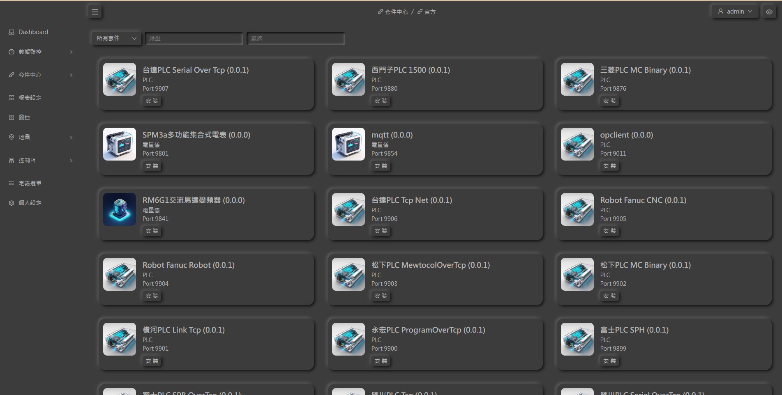Click the RM6G1交流馬達變頻器 package image
Image resolution: width=782 pixels, height=395 pixels.
(x=120, y=209)
